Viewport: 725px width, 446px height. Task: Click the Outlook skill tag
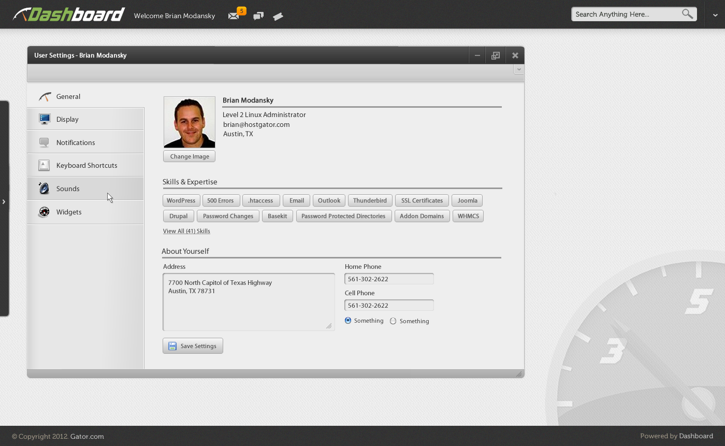[x=329, y=200]
